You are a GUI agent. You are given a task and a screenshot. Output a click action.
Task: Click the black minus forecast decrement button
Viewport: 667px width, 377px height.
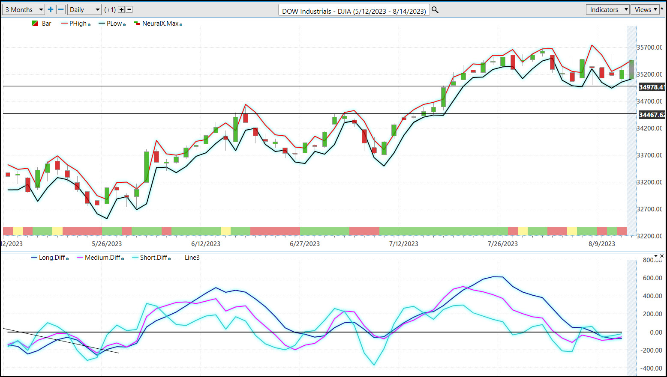tap(129, 9)
